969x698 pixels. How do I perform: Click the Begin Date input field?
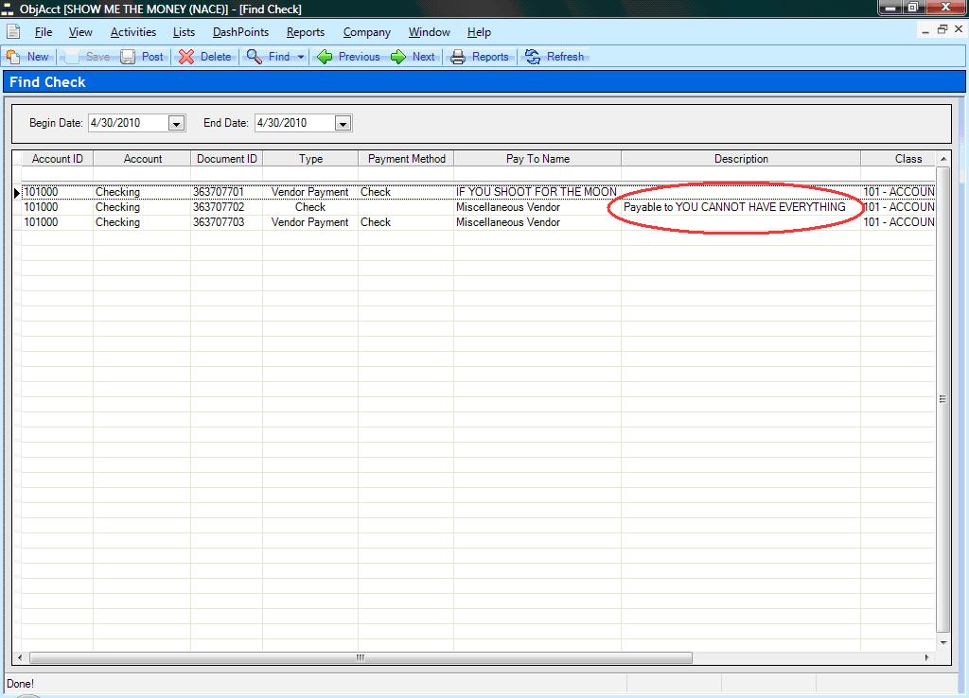click(127, 123)
